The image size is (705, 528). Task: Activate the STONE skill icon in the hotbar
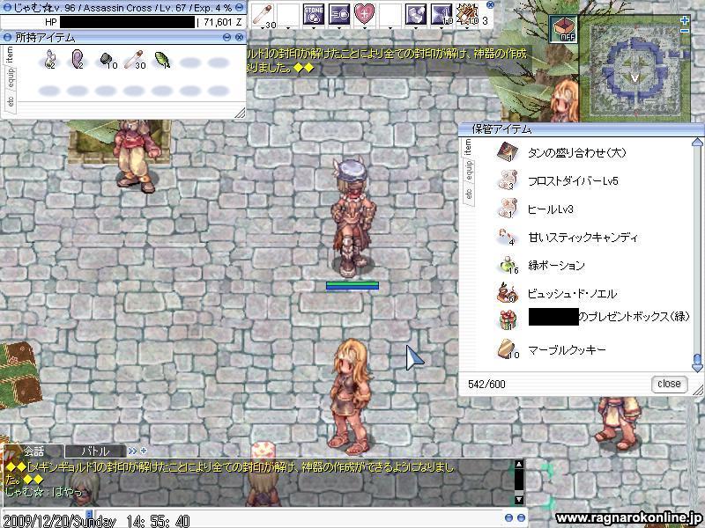[314, 14]
